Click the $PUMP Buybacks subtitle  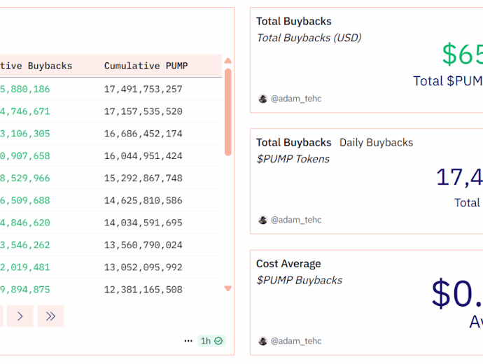(x=300, y=281)
